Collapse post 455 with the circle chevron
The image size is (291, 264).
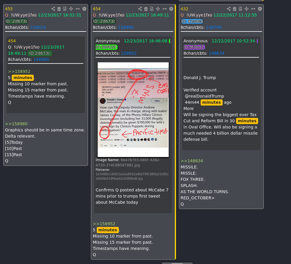84,9
